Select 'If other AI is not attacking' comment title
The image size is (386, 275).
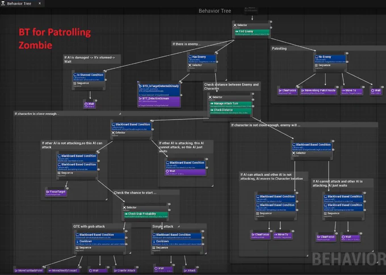tap(72, 145)
